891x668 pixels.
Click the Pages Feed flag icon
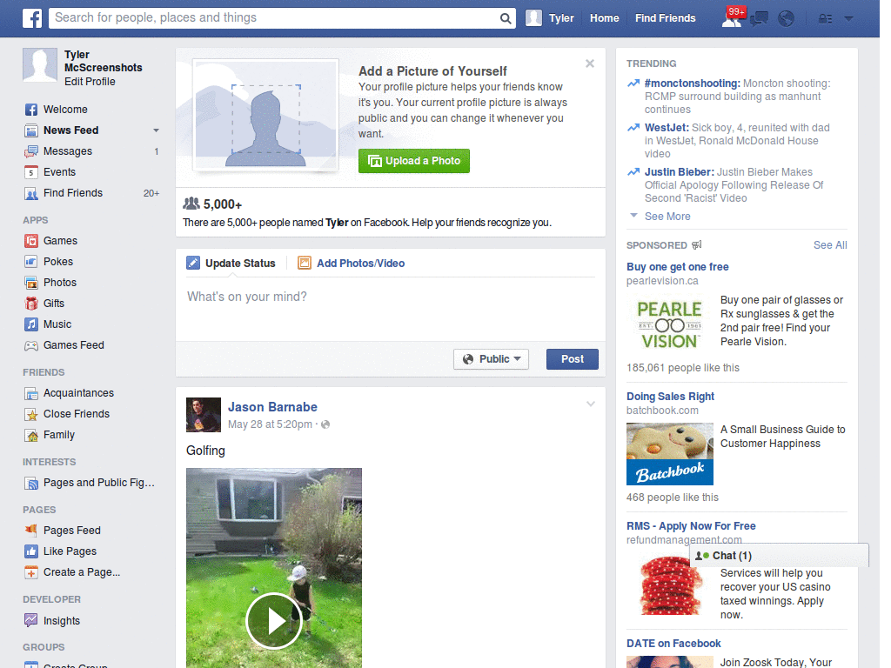(31, 531)
